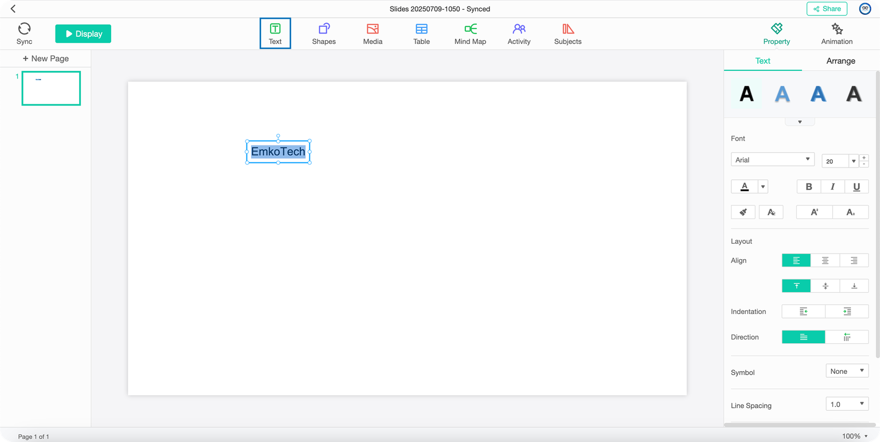Switch to the Text properties tab
Viewport: 880px width, 442px height.
(762, 61)
